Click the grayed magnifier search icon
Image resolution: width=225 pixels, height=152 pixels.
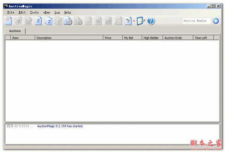click(118, 21)
